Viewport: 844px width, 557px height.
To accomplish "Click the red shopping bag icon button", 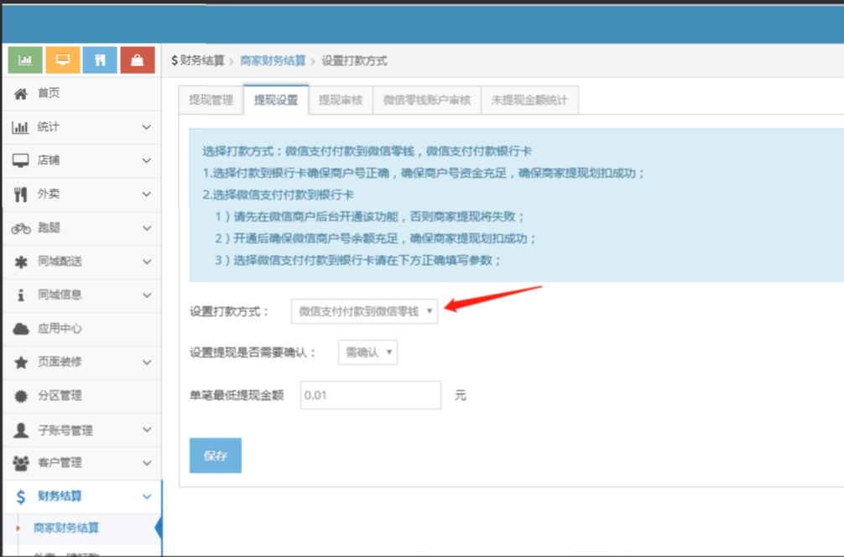I will coord(138,60).
